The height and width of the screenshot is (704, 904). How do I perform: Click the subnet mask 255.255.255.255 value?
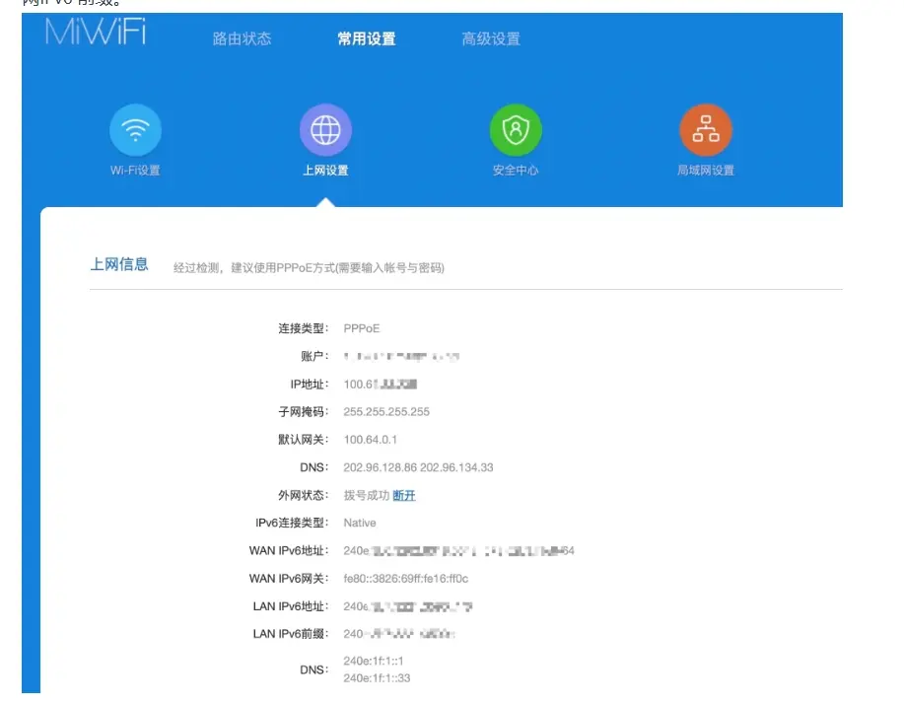386,412
